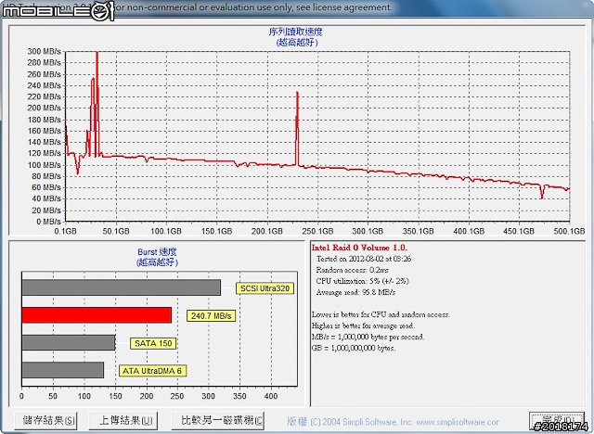Click the 60 MB/s y-axis label
This screenshot has width=594, height=434.
[x=46, y=187]
